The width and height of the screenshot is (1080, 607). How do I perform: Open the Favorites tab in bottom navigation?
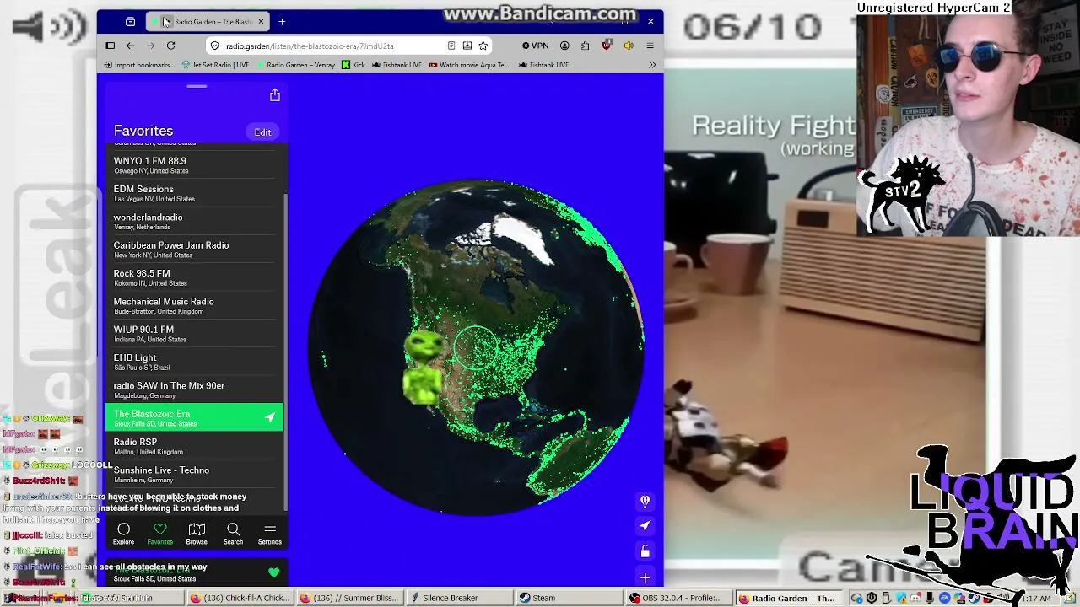[x=160, y=534]
